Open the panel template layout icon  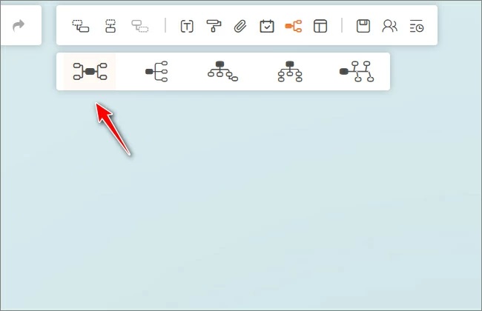pos(320,26)
